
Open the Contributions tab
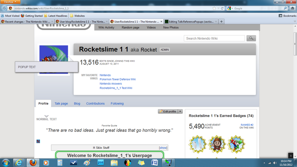click(x=95, y=104)
